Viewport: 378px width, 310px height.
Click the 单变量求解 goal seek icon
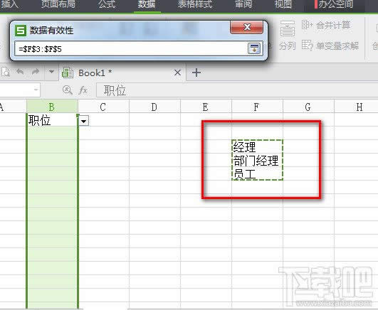point(307,45)
